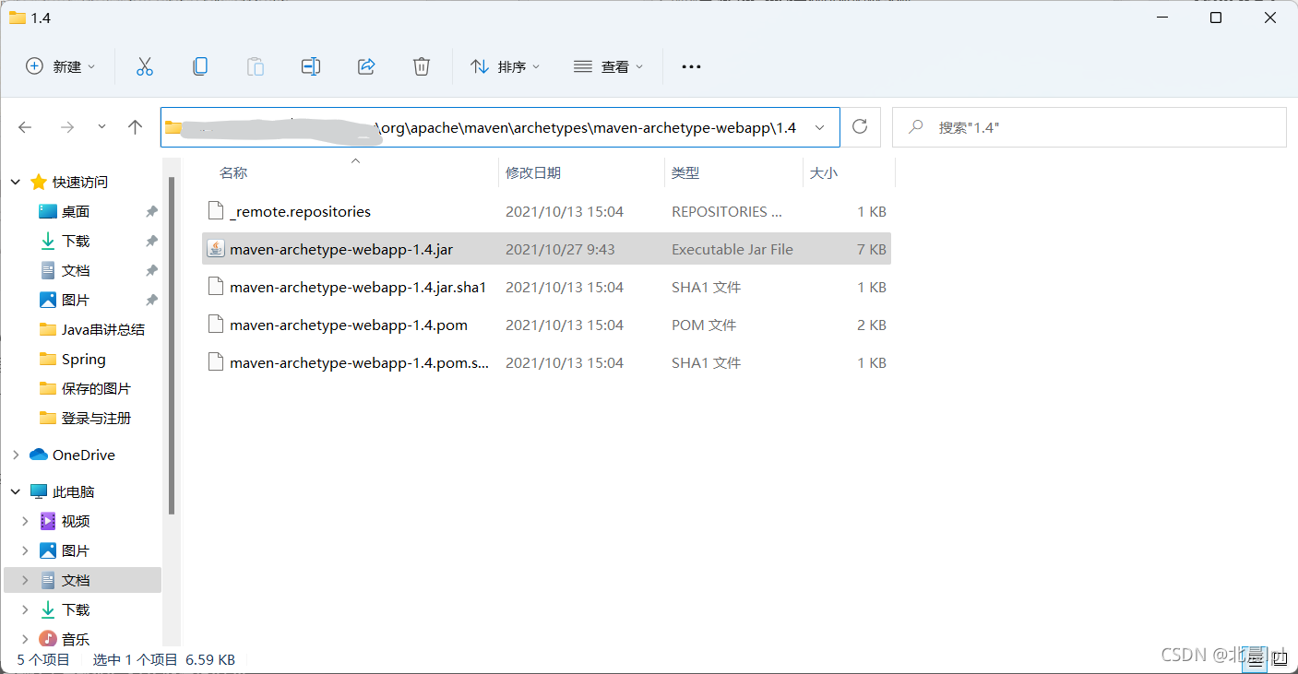The height and width of the screenshot is (674, 1298).
Task: Open quick access 下载 with pin
Action: point(76,241)
